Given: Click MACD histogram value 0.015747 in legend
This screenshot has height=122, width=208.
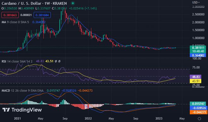Looking at the screenshot, I should (x=53, y=91).
